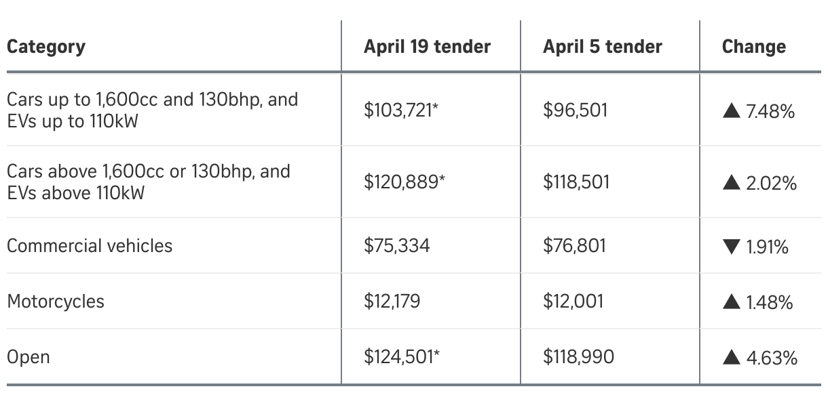The image size is (828, 393).
Task: Select the April 19 tender column header
Action: pos(427,47)
